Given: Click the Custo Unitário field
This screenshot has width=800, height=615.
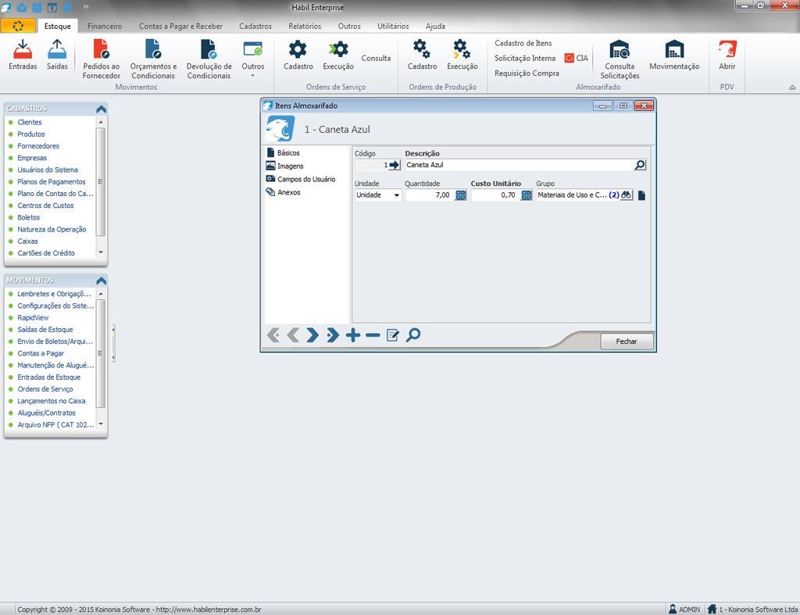Looking at the screenshot, I should coord(495,195).
